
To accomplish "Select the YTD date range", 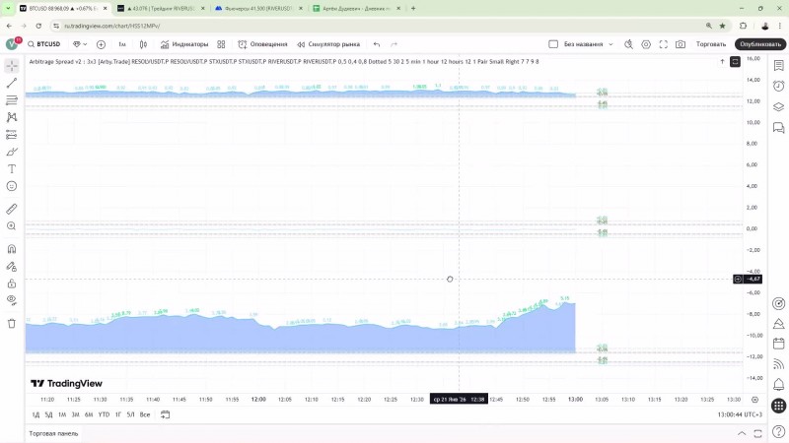I will point(104,414).
